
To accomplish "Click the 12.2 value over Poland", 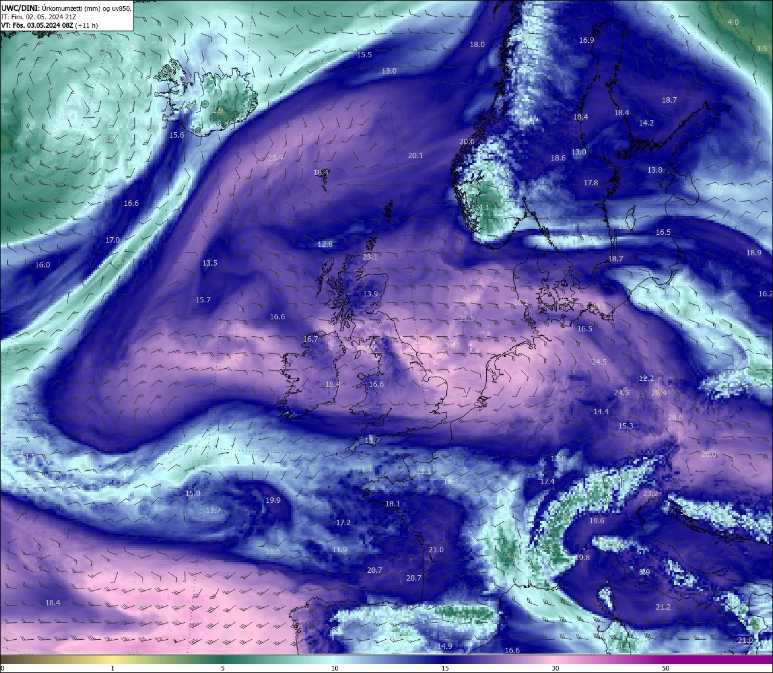I will coord(646,378).
